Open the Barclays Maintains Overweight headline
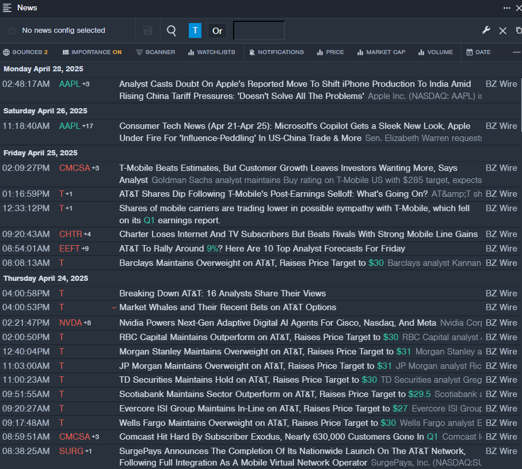The height and width of the screenshot is (469, 522). (252, 263)
